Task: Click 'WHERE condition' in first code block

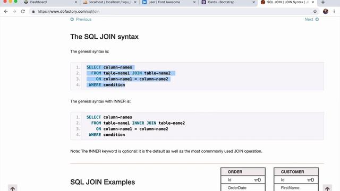Action: pyautogui.click(x=107, y=85)
